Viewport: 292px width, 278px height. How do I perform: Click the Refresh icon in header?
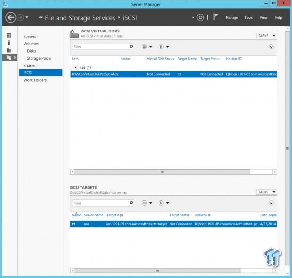[x=200, y=18]
